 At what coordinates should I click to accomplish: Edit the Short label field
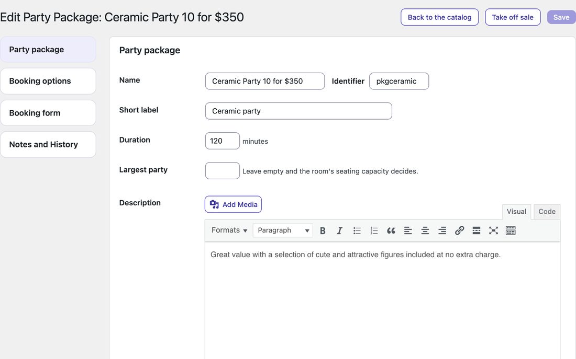coord(298,111)
